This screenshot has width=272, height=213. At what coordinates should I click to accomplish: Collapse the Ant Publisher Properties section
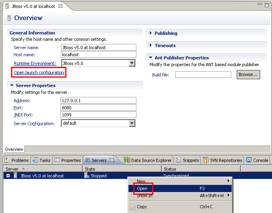point(151,58)
